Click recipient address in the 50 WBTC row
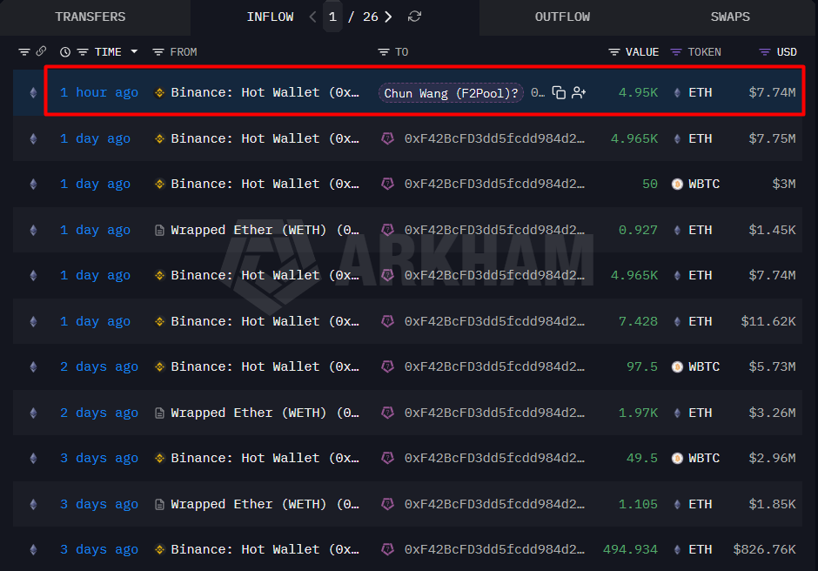Image resolution: width=818 pixels, height=571 pixels. 494,184
